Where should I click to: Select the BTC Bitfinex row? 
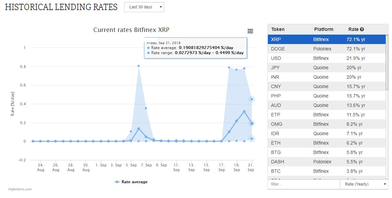tap(327, 171)
